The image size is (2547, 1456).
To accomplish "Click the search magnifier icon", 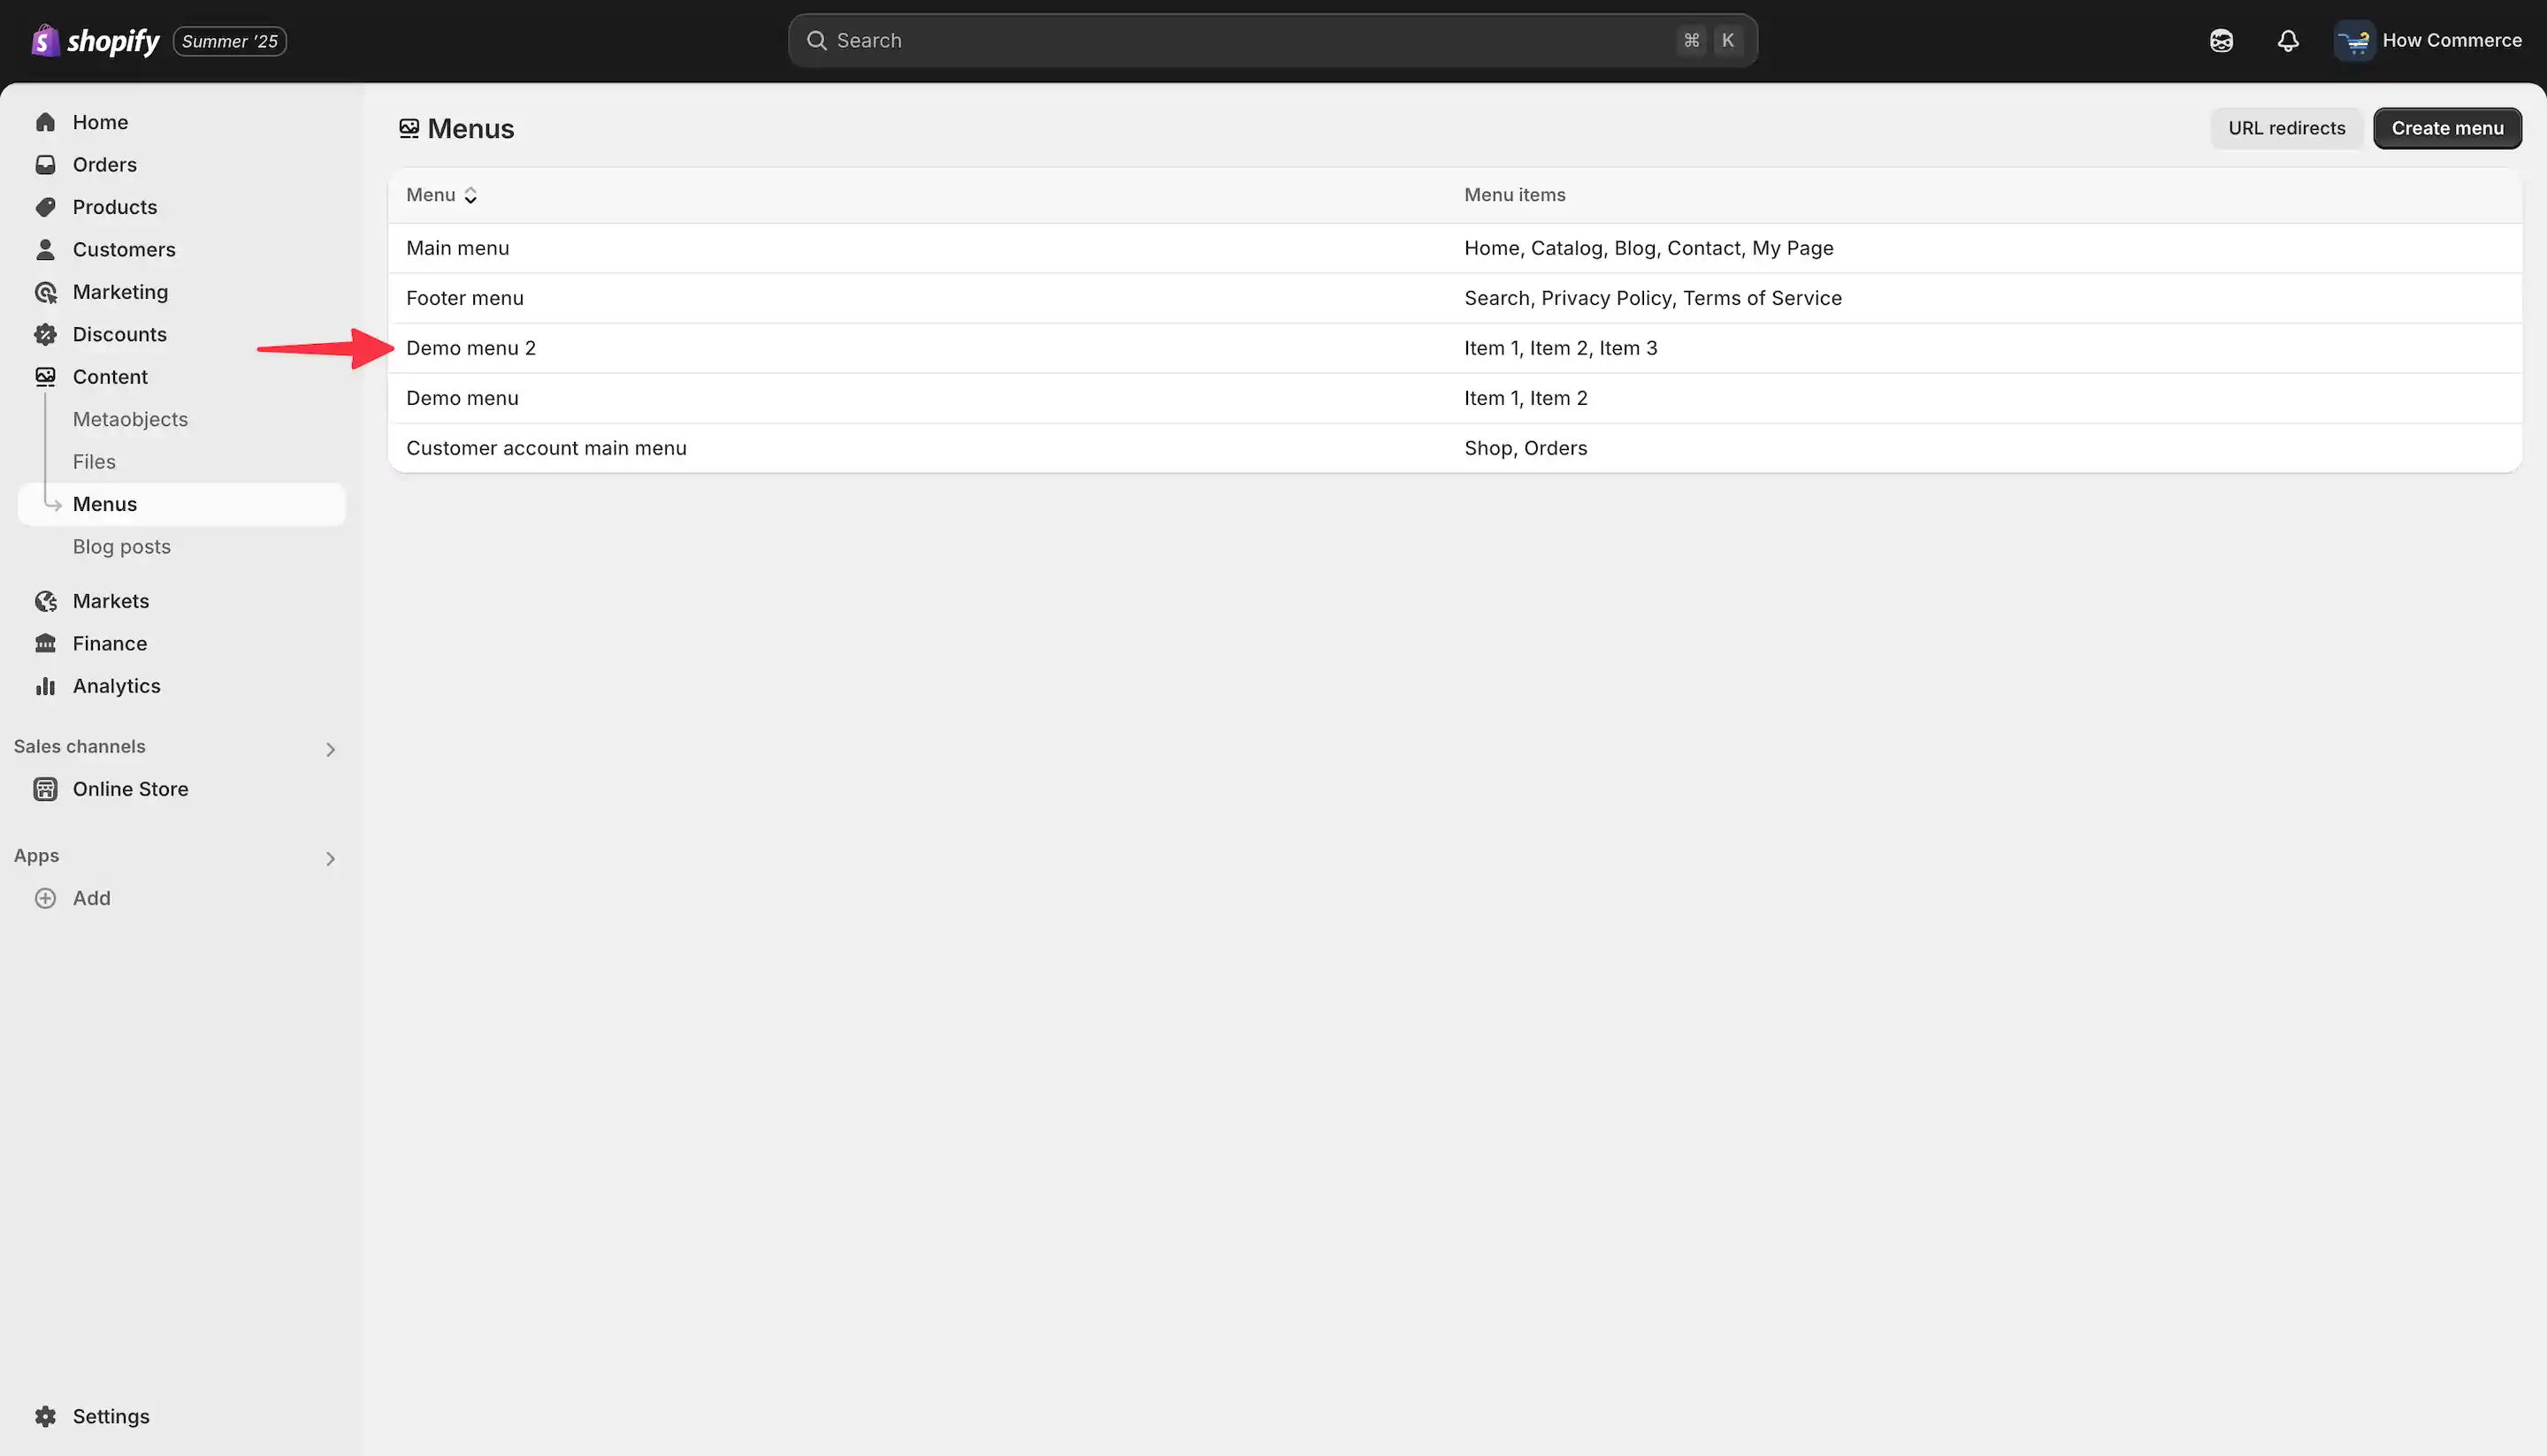I will (x=816, y=40).
